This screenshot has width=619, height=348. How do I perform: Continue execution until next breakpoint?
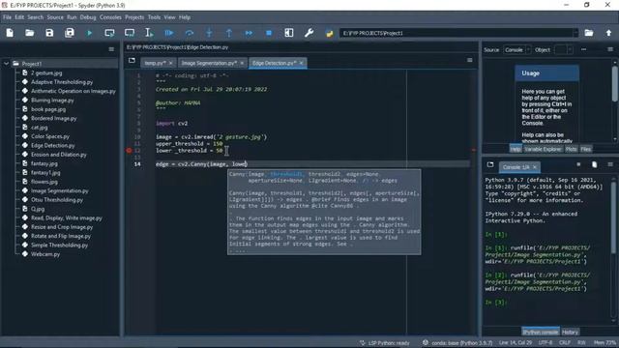click(249, 33)
